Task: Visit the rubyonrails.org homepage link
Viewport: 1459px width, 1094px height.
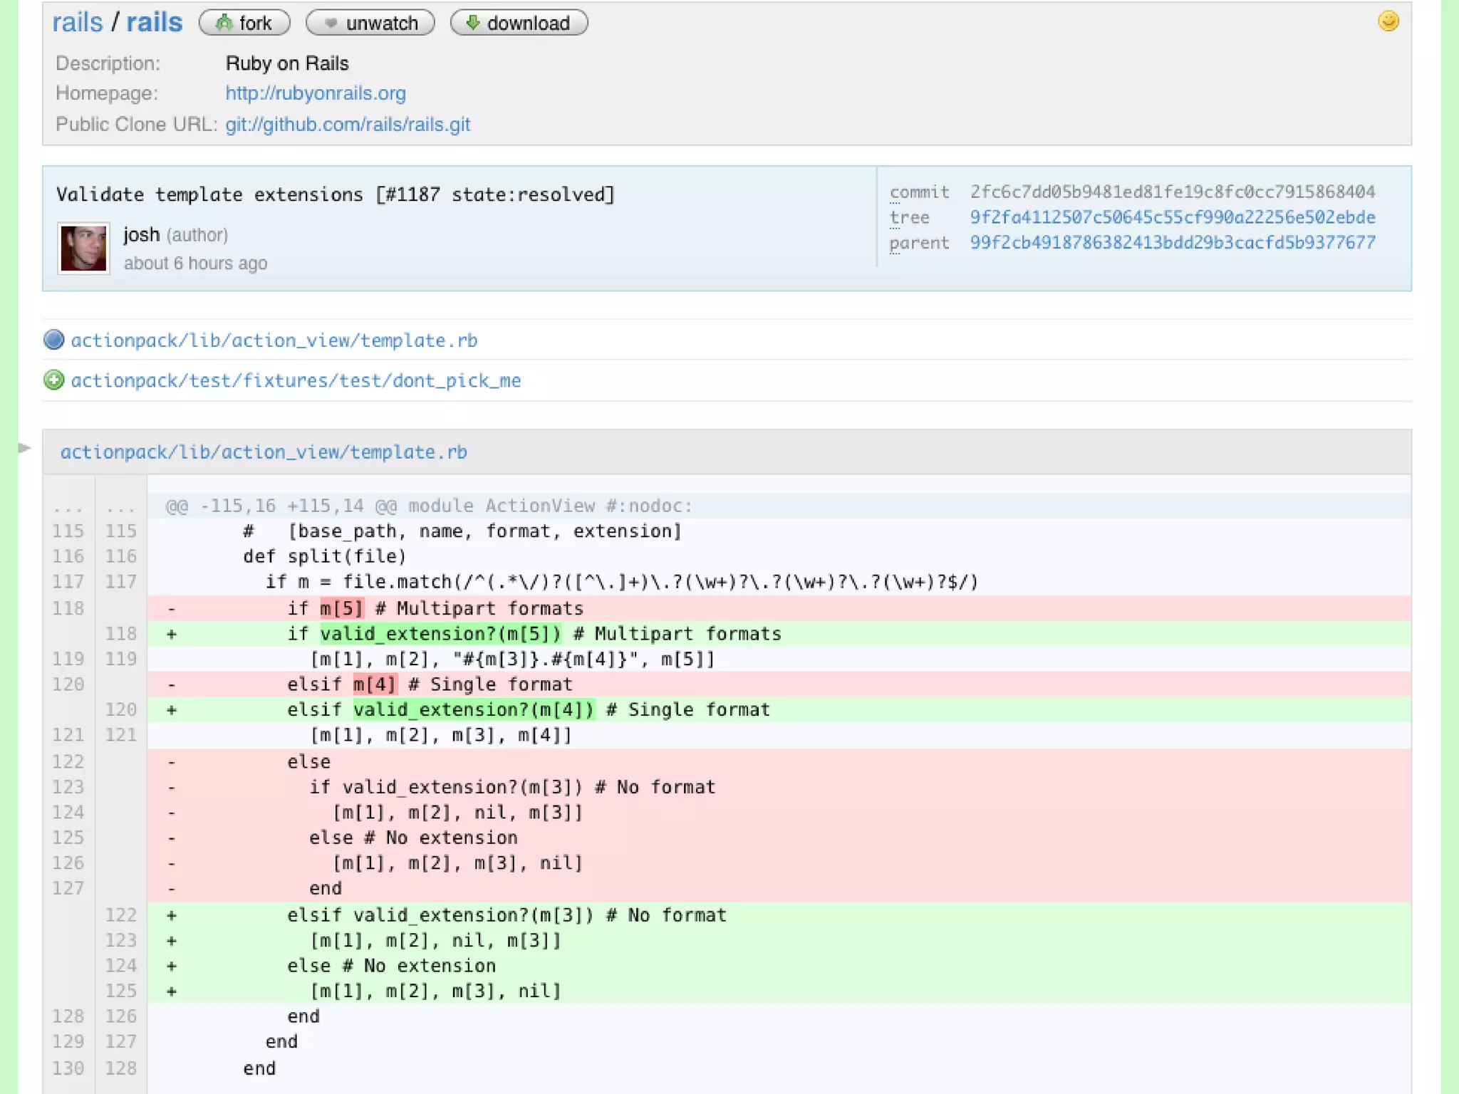Action: pos(316,93)
